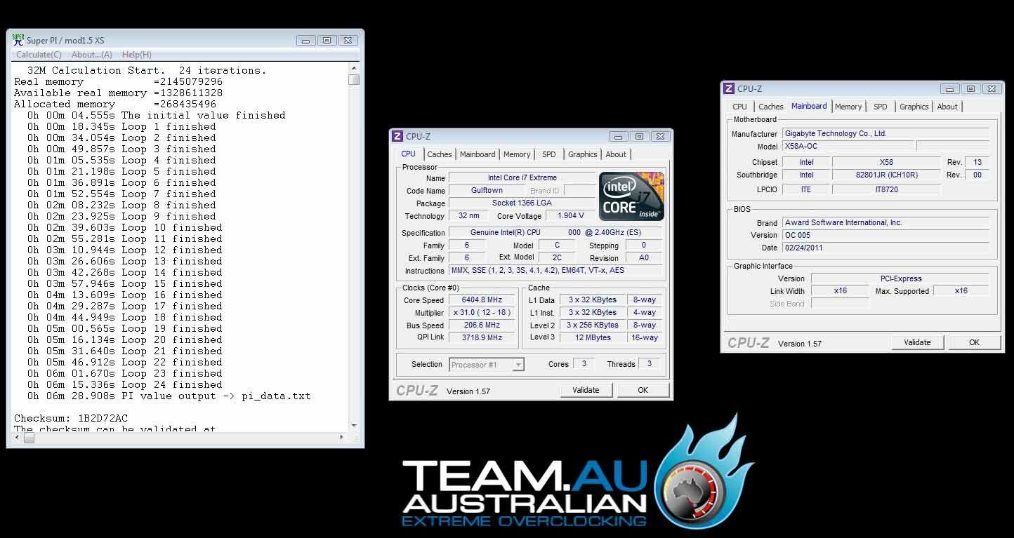Viewport: 1014px width, 538px height.
Task: Open SPD tab in the Gigabyte mainboard CPU-Z window
Action: 880,107
